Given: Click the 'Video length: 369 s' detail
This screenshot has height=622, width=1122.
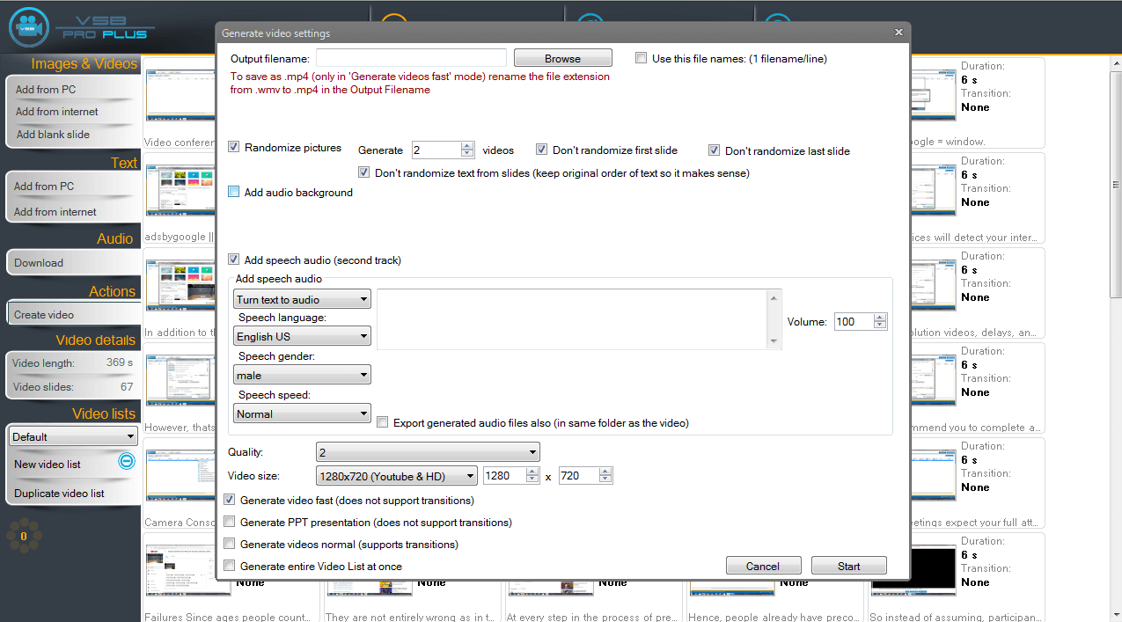Looking at the screenshot, I should pyautogui.click(x=73, y=362).
